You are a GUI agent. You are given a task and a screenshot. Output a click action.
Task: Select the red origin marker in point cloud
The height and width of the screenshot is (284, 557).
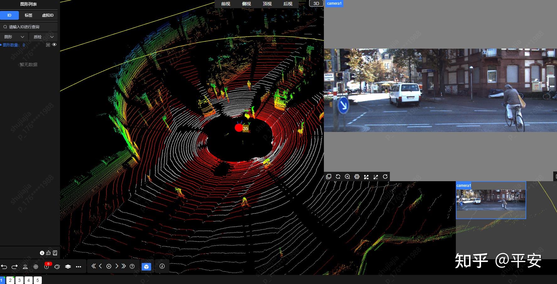point(239,128)
